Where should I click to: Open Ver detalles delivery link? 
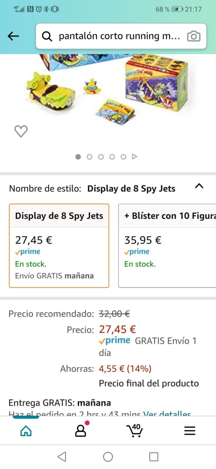pos(167,414)
